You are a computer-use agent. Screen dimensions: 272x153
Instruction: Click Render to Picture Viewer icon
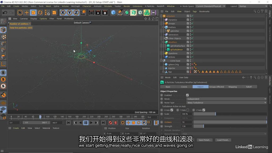[98, 13]
